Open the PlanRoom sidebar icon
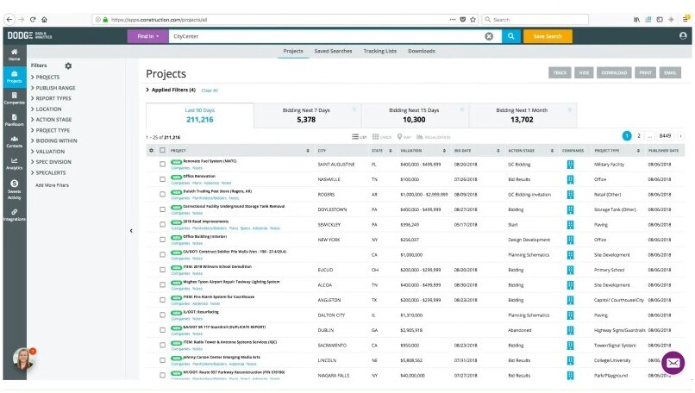 coord(14,120)
